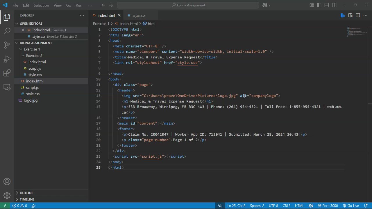Open Accounts menu icon
The width and height of the screenshot is (372, 209).
tap(7, 182)
